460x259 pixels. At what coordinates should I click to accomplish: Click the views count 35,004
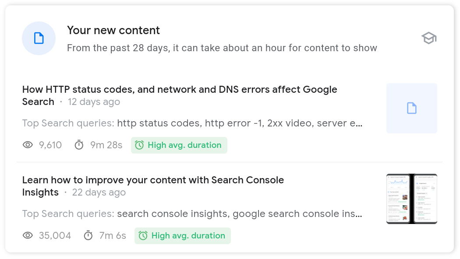[x=56, y=235]
